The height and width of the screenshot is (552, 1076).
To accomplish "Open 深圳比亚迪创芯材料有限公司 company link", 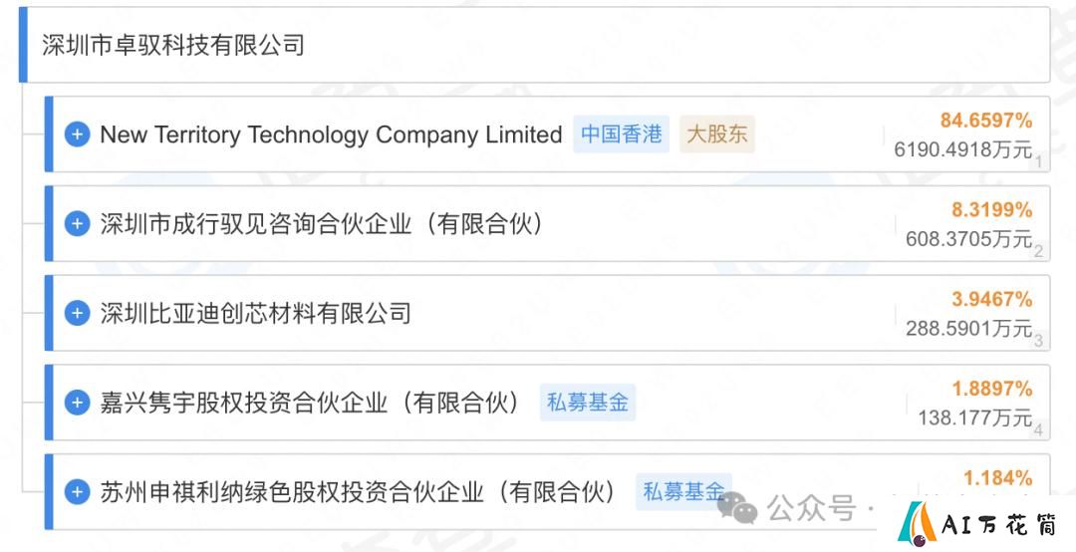I will tap(255, 313).
